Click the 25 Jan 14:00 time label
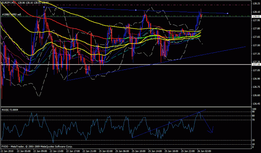 pos(155,151)
